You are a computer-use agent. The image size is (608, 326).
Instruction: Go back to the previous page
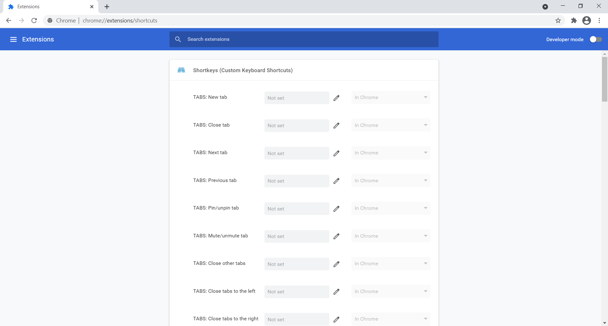[x=9, y=21]
